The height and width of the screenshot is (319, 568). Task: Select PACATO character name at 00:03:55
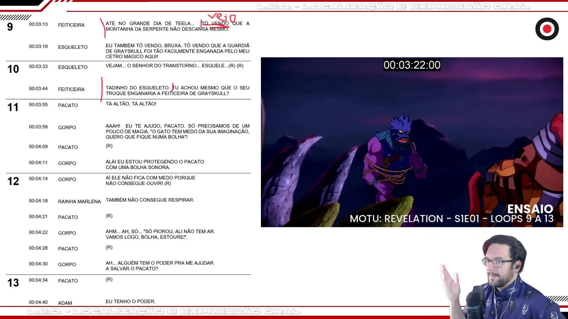tap(68, 105)
